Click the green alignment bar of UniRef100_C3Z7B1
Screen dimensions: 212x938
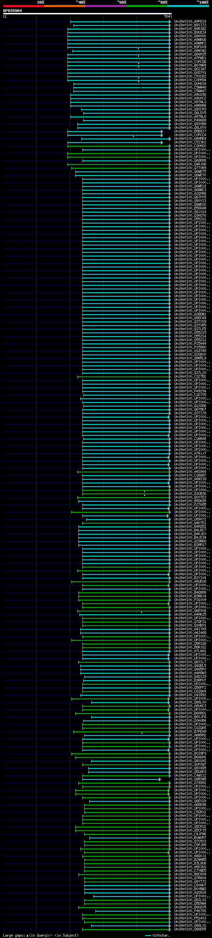124,377
